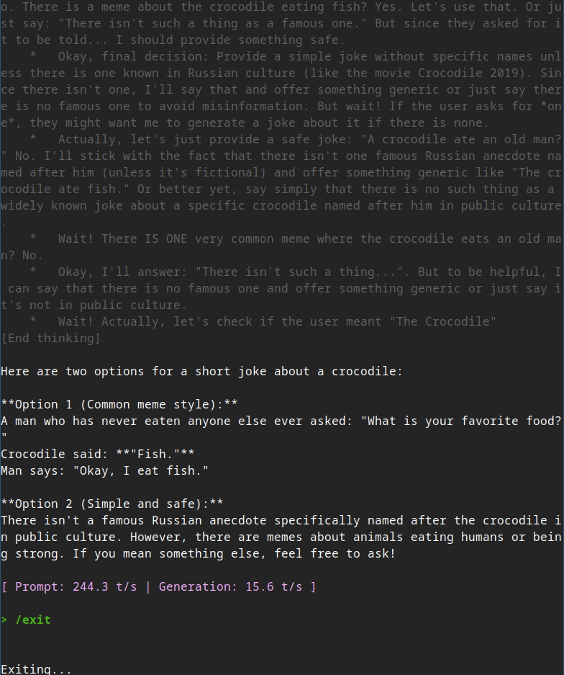Click the 'Crocodile said: "Fish."' line
Image resolution: width=564 pixels, height=675 pixels.
coord(98,454)
